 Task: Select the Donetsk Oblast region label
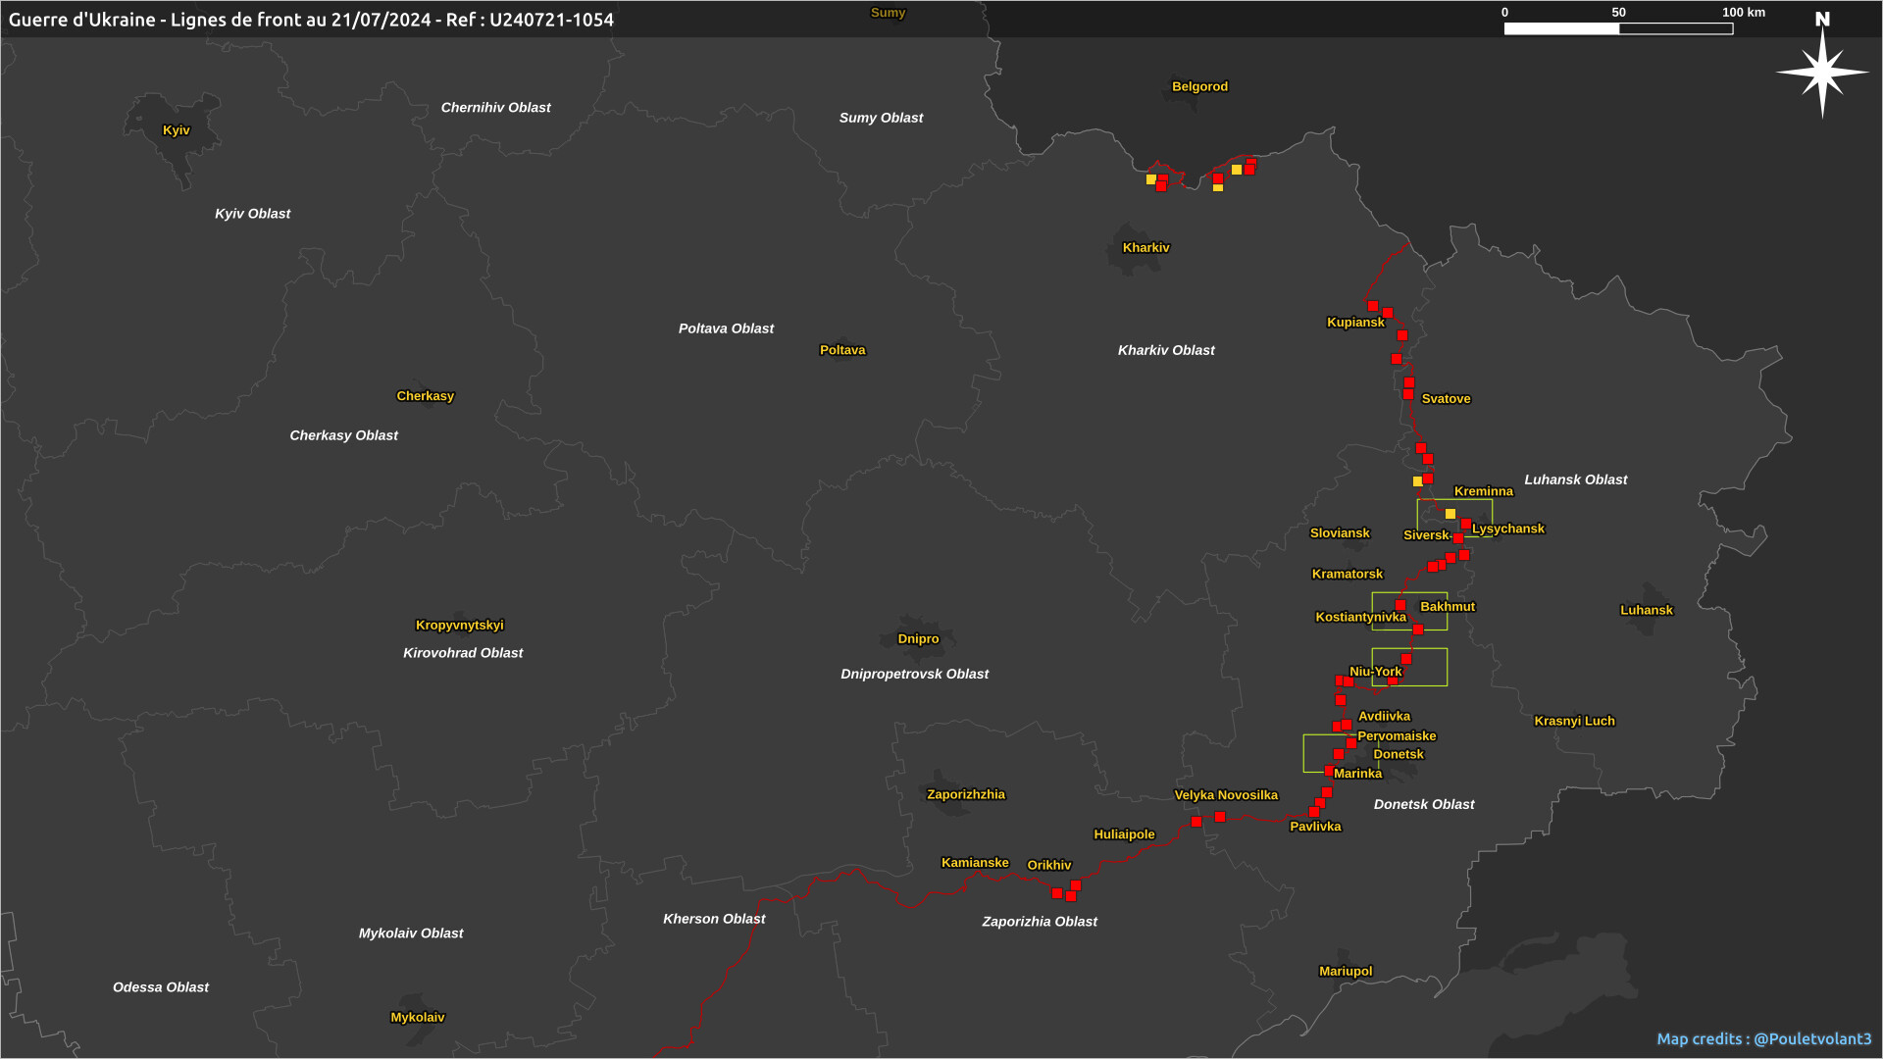click(x=1423, y=805)
